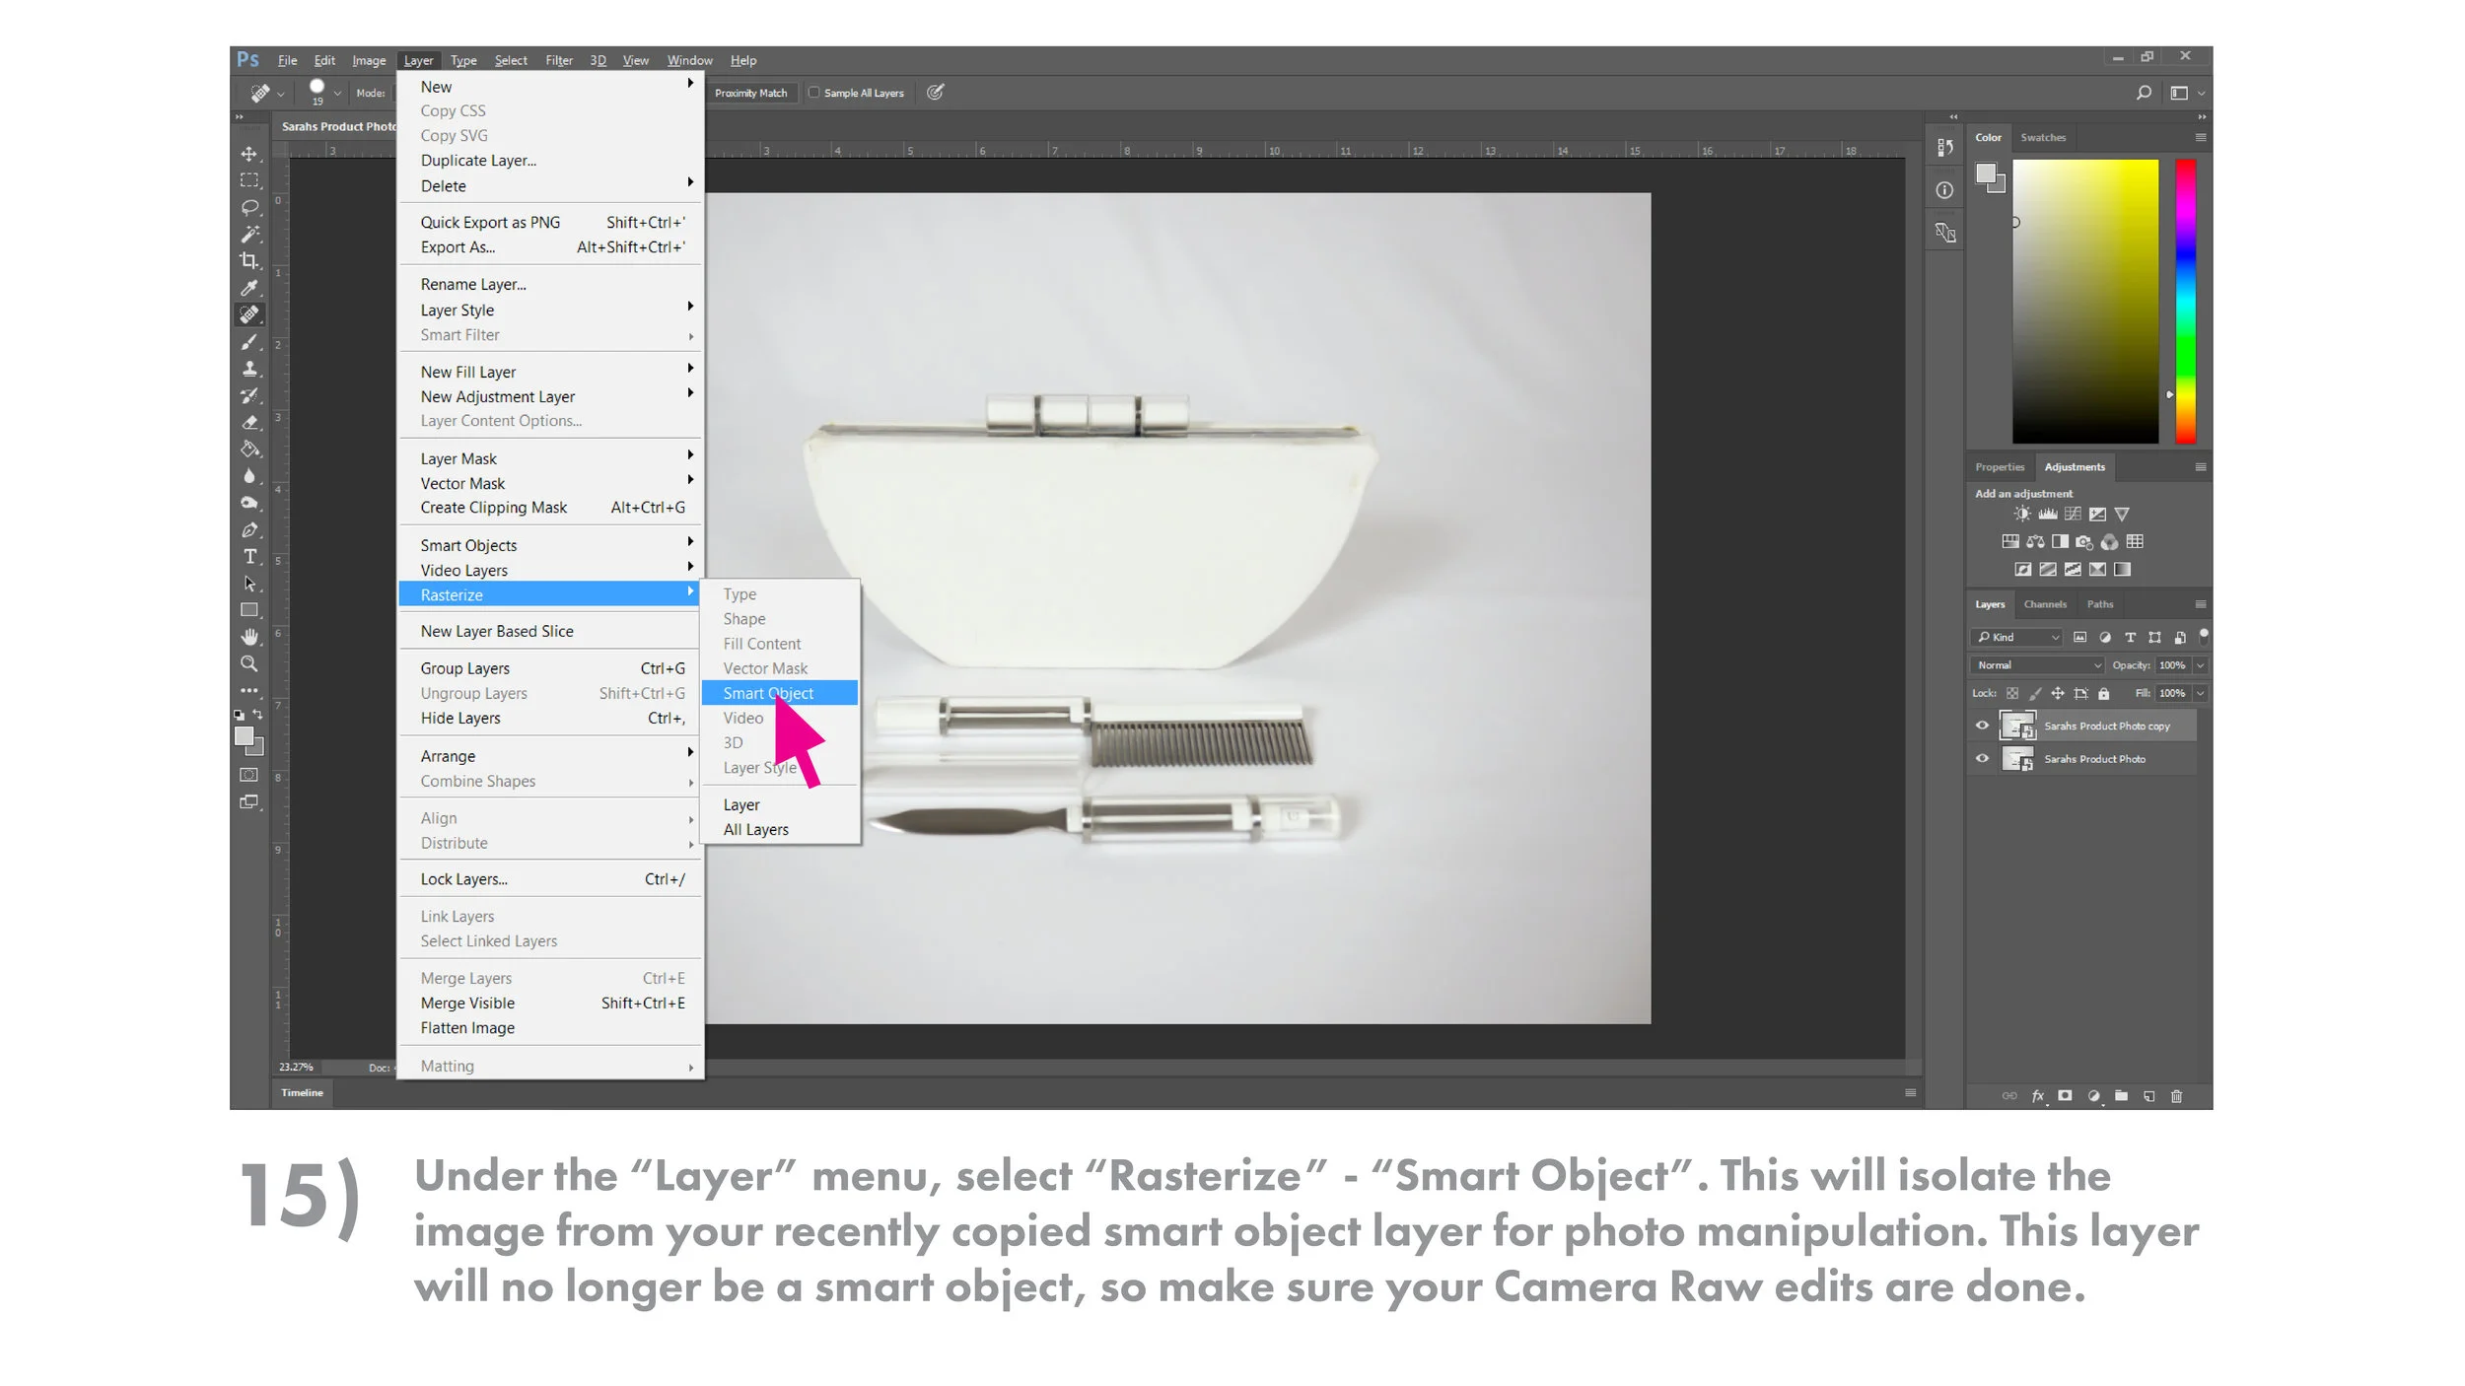The width and height of the screenshot is (2465, 1386).
Task: Click inside the hue spectrum slider
Action: [x=2186, y=301]
